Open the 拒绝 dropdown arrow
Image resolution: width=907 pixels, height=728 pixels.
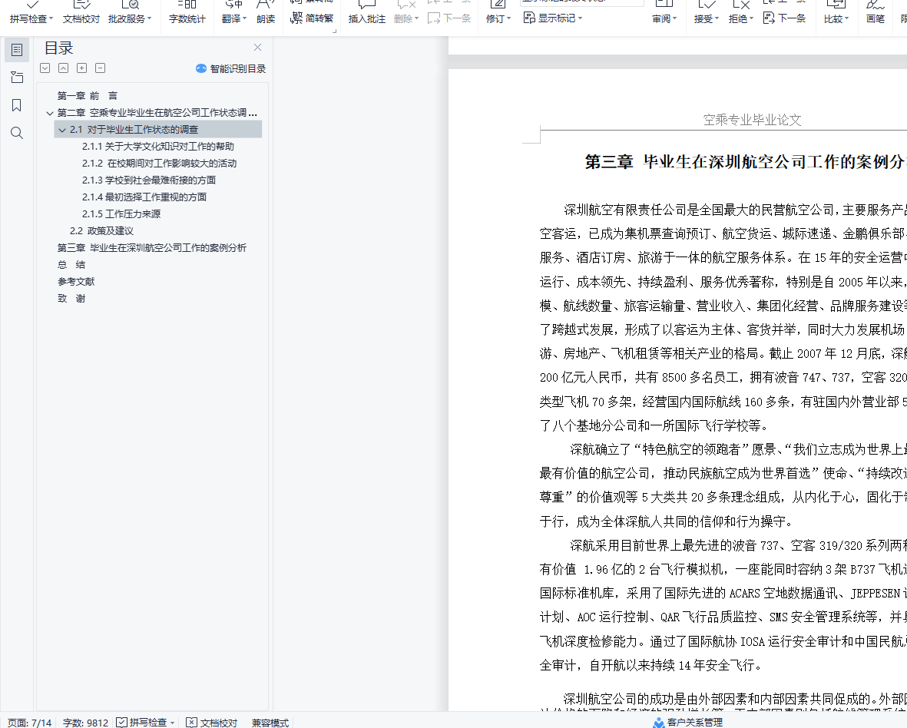click(751, 19)
